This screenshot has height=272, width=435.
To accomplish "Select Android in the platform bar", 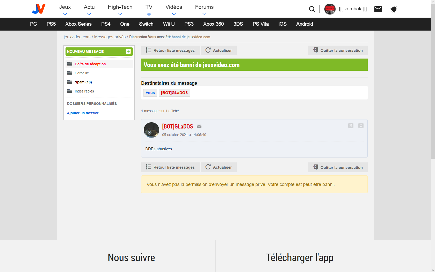I will point(304,24).
